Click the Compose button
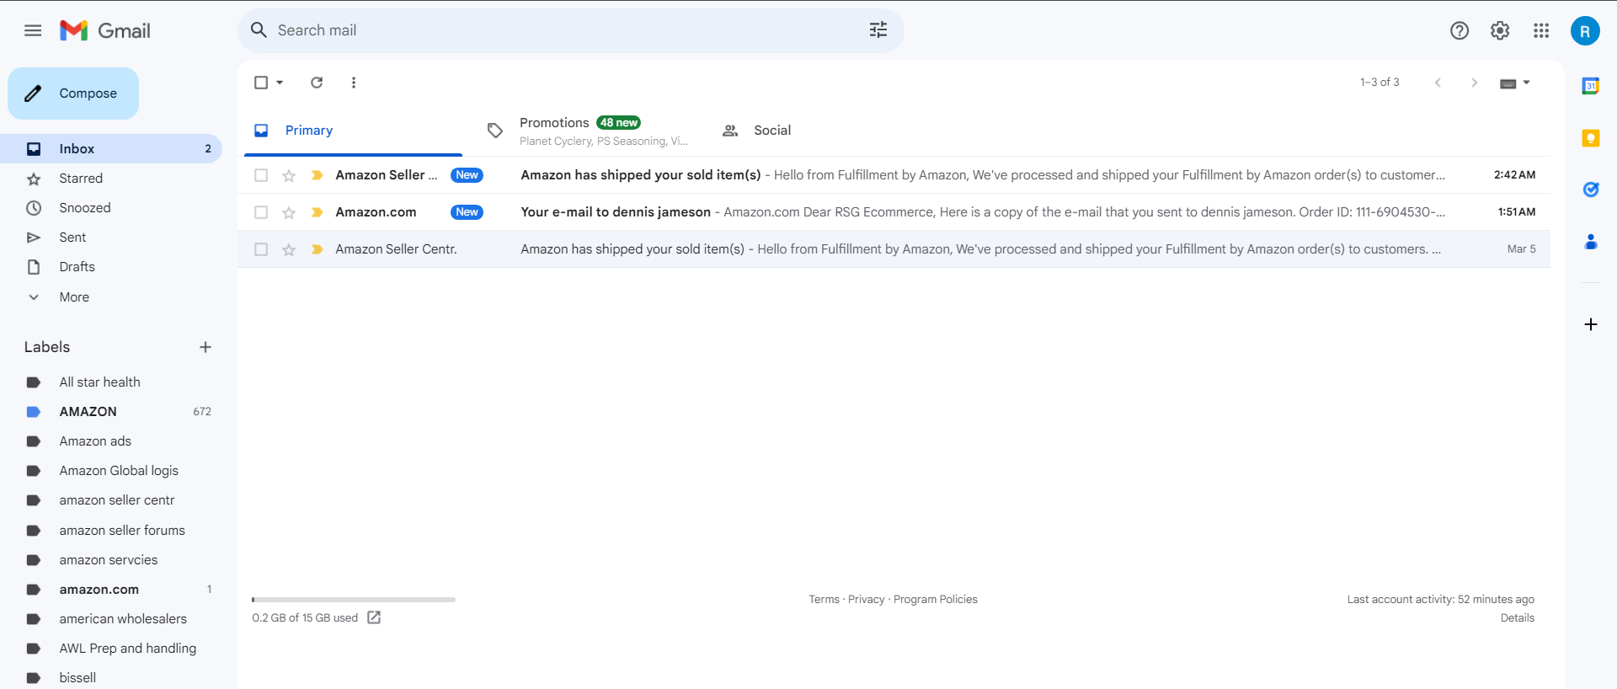This screenshot has height=689, width=1617. 73,93
